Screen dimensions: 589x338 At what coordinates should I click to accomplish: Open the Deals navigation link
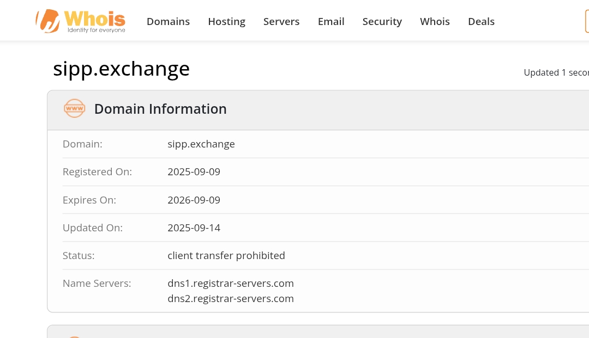pyautogui.click(x=481, y=22)
